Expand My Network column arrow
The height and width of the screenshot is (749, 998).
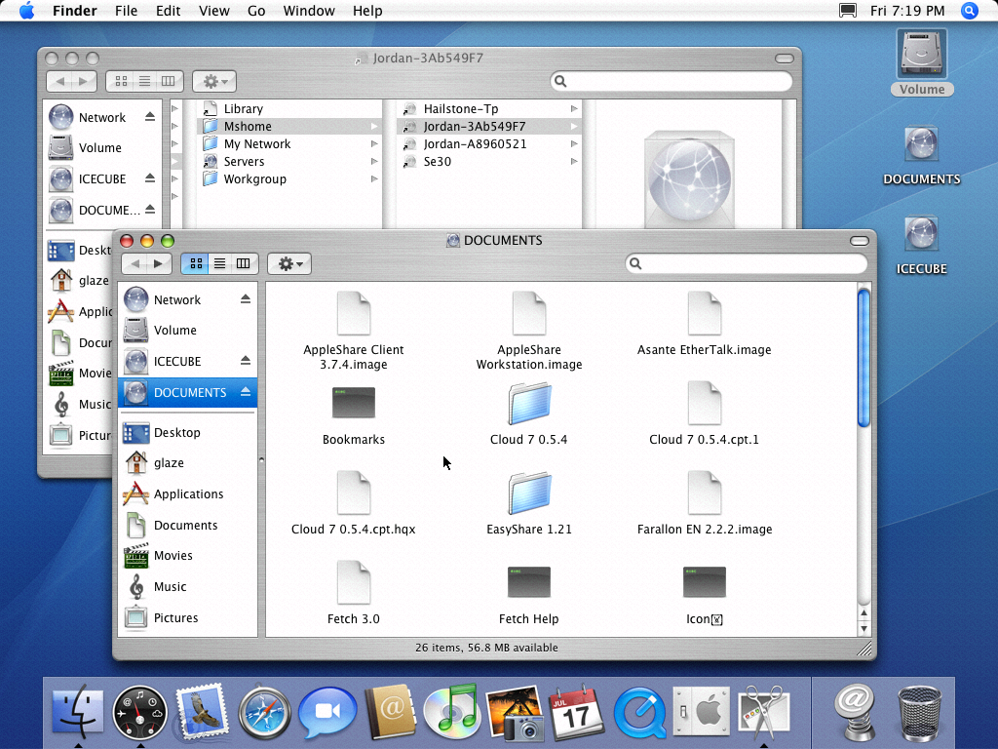374,144
